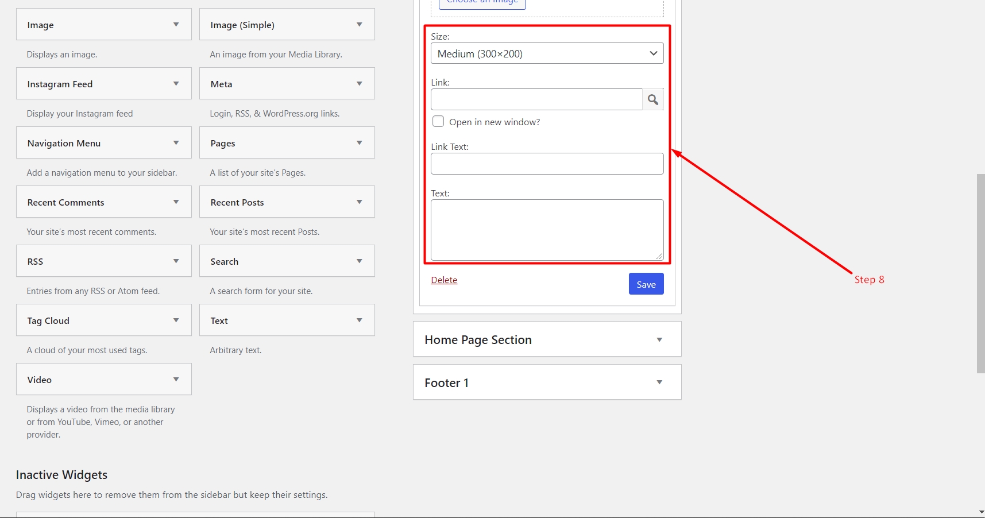985x518 pixels.
Task: Select the Image widget title
Action: coord(40,25)
